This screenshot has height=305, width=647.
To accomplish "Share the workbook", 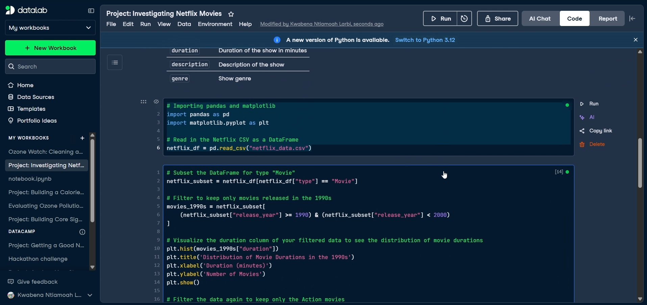I will [498, 19].
